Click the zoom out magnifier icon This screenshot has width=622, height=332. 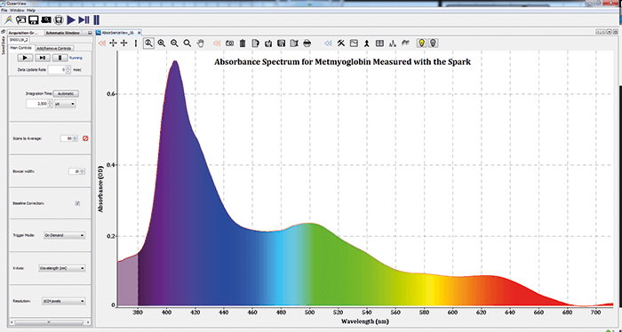tap(174, 43)
